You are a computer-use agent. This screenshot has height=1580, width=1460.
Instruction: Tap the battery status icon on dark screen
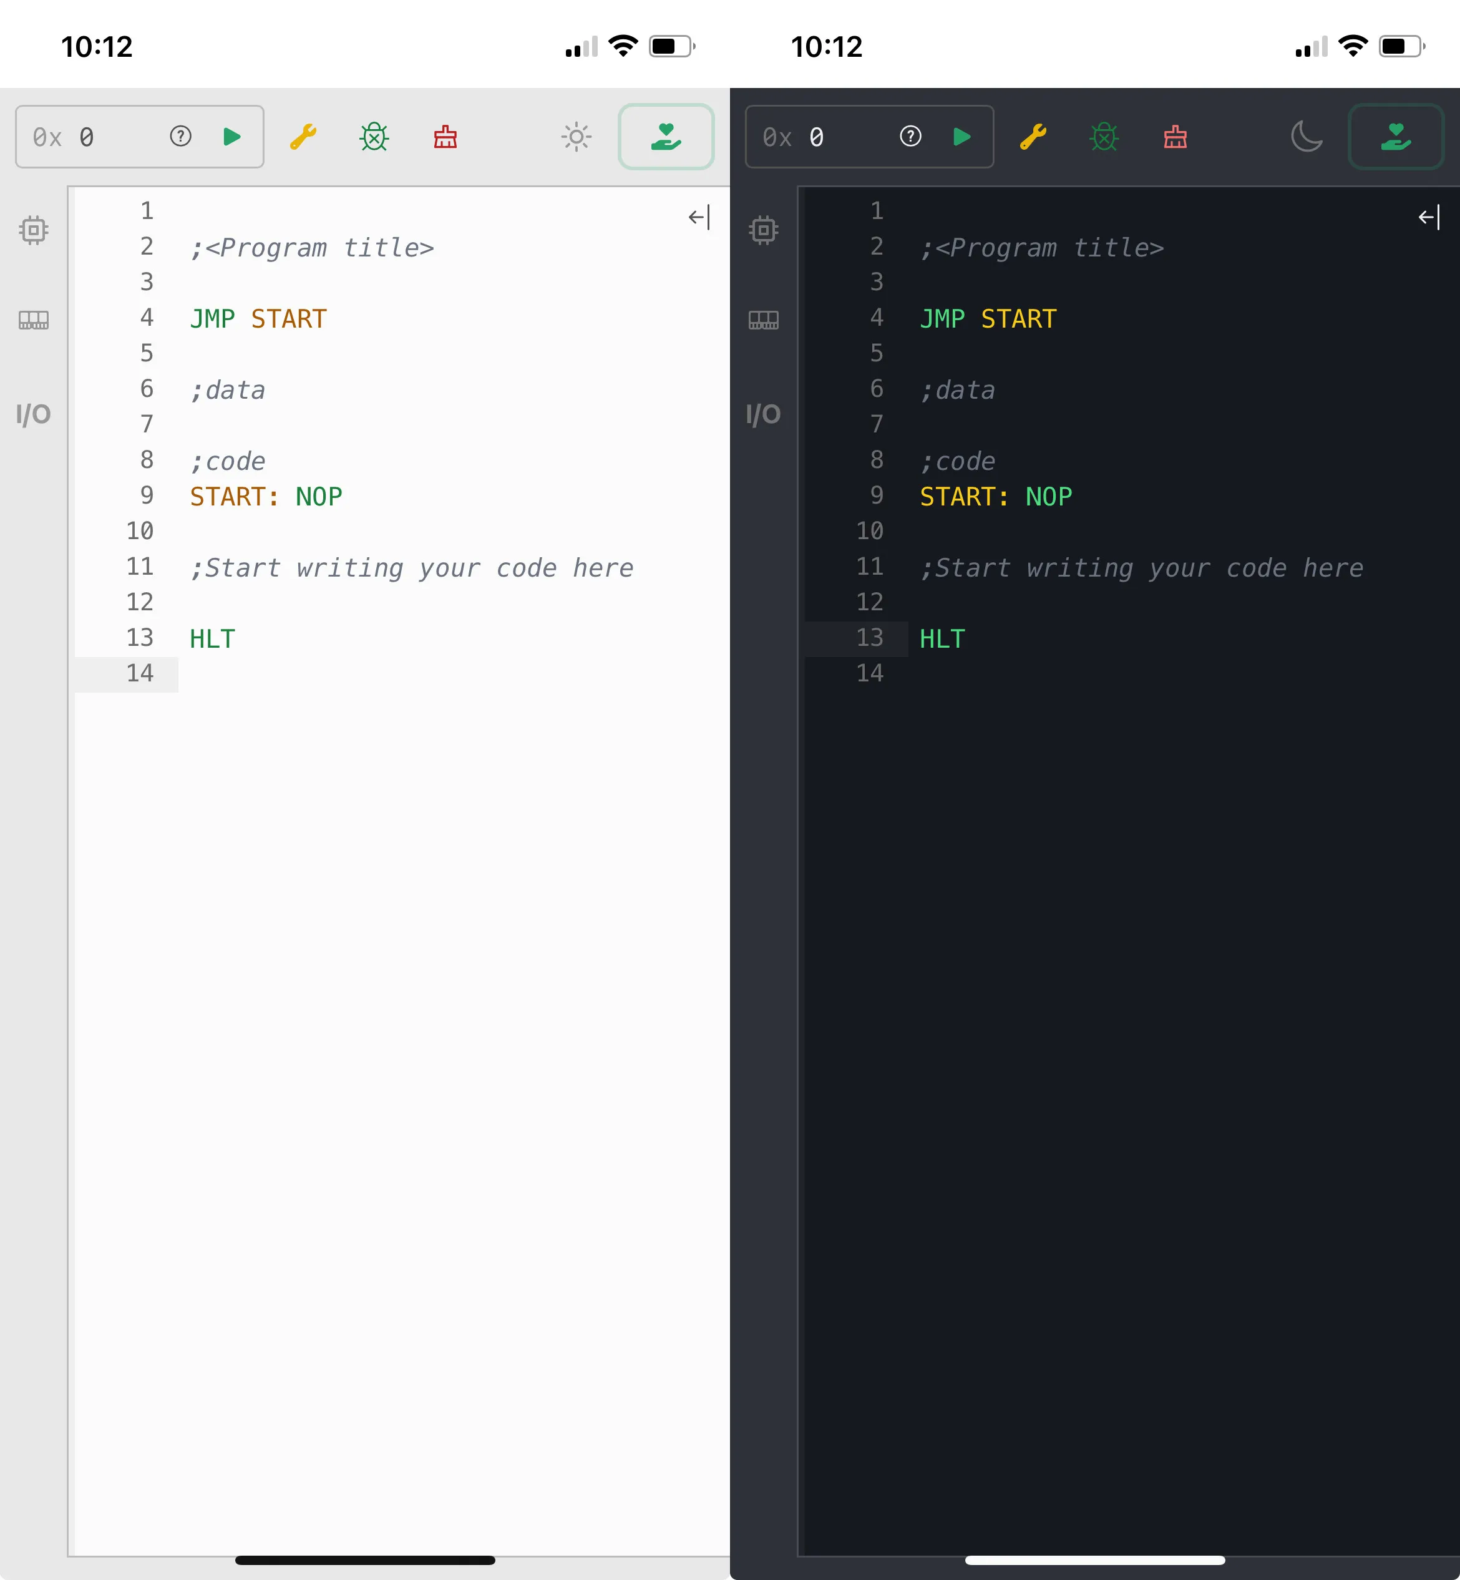[x=1403, y=46]
